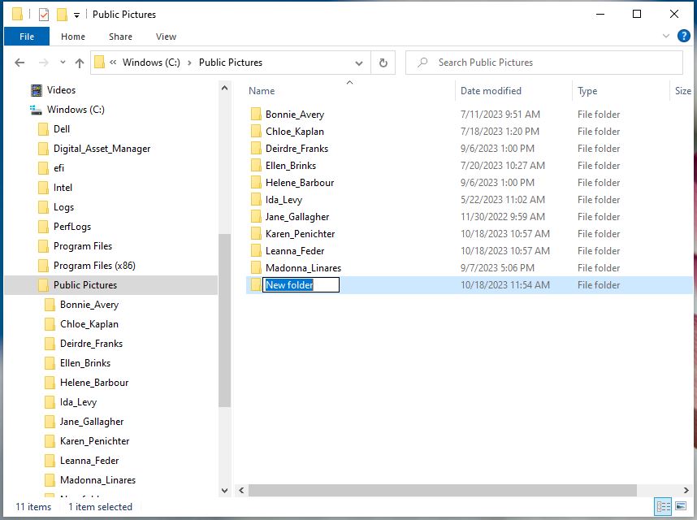
Task: Click the horizontal scrollbar right arrow
Action: (x=686, y=490)
